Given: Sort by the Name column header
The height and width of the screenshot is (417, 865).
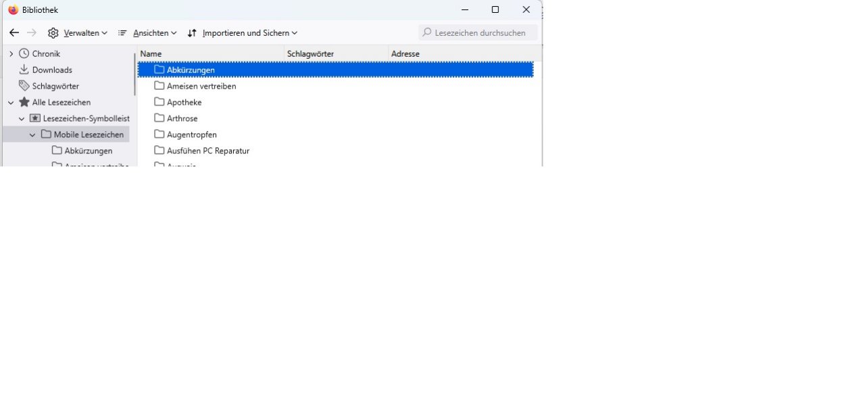Looking at the screenshot, I should [x=210, y=53].
